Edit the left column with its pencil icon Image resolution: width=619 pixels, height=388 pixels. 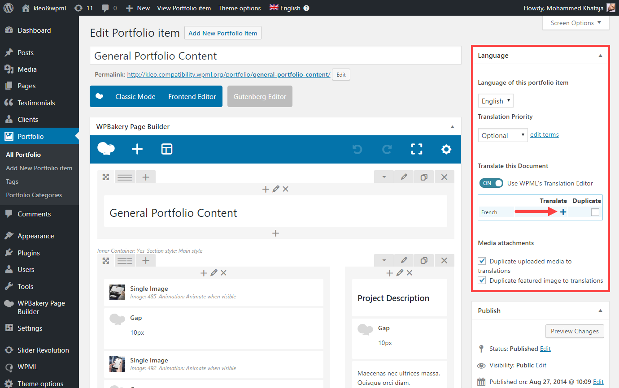214,272
